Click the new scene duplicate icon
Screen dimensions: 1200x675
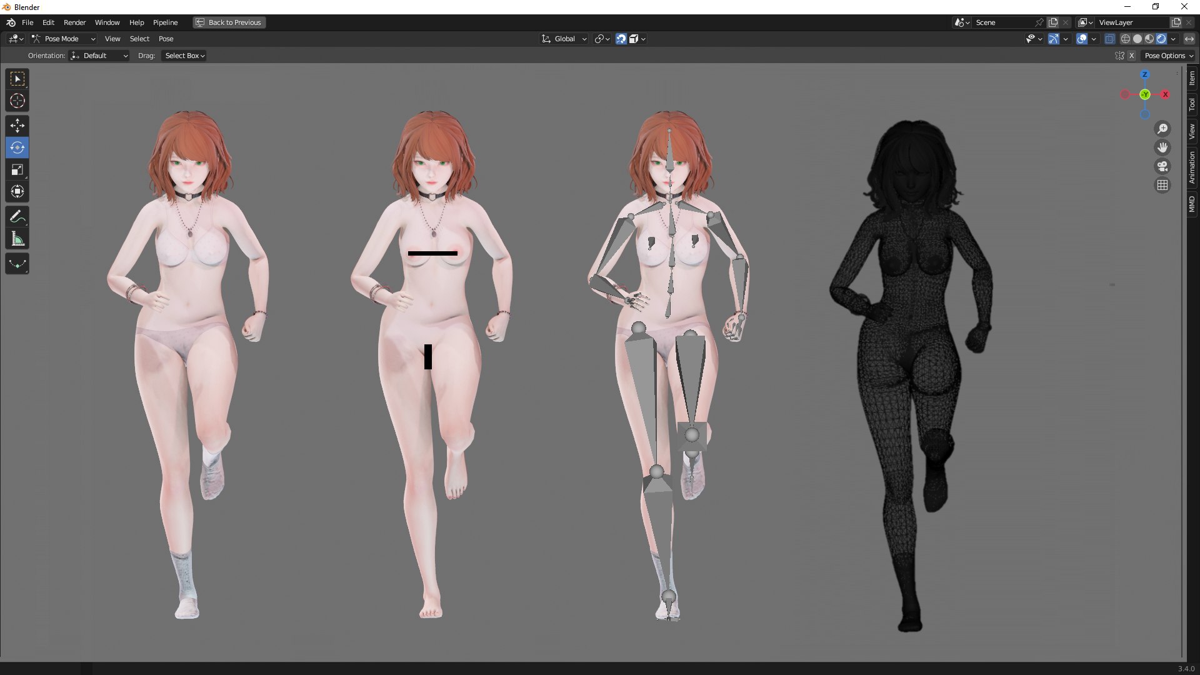point(1054,22)
